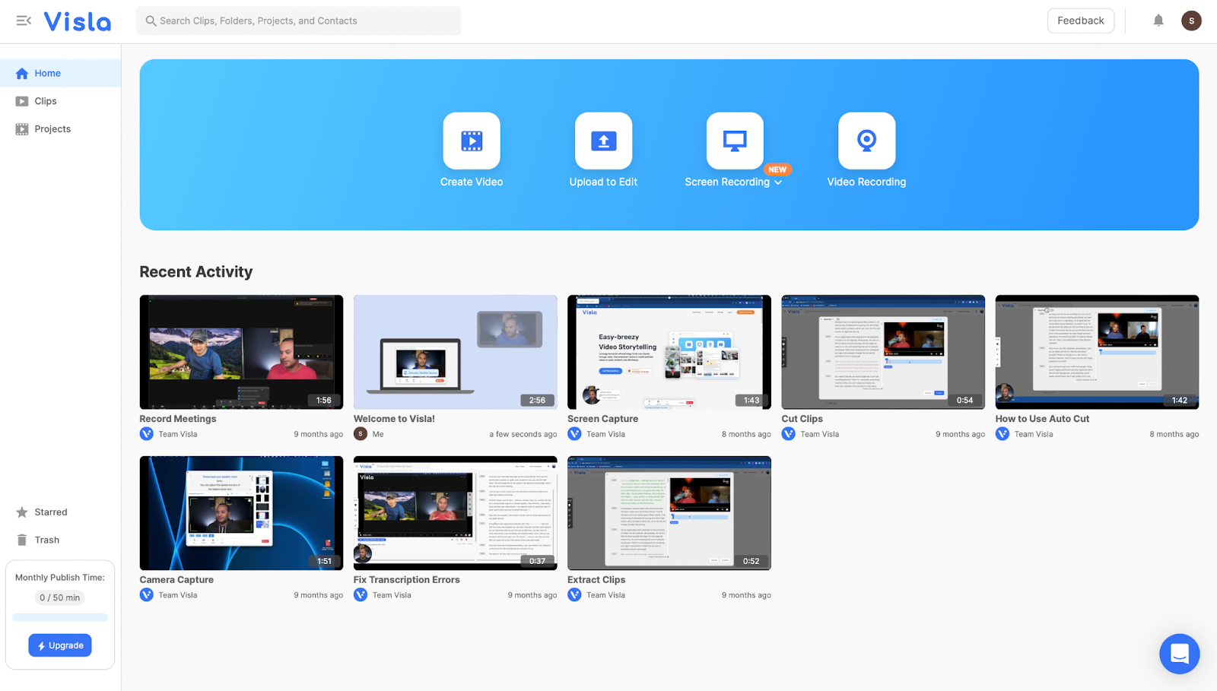Click Team Visla avatar under How to Use Auto Cut
Viewport: 1217px width, 691px height.
[x=1003, y=434]
